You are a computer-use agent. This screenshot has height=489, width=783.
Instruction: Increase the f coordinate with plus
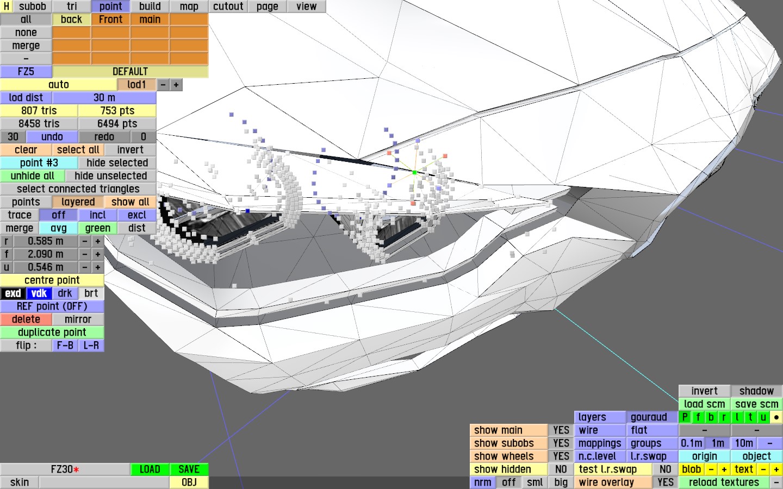(x=98, y=254)
